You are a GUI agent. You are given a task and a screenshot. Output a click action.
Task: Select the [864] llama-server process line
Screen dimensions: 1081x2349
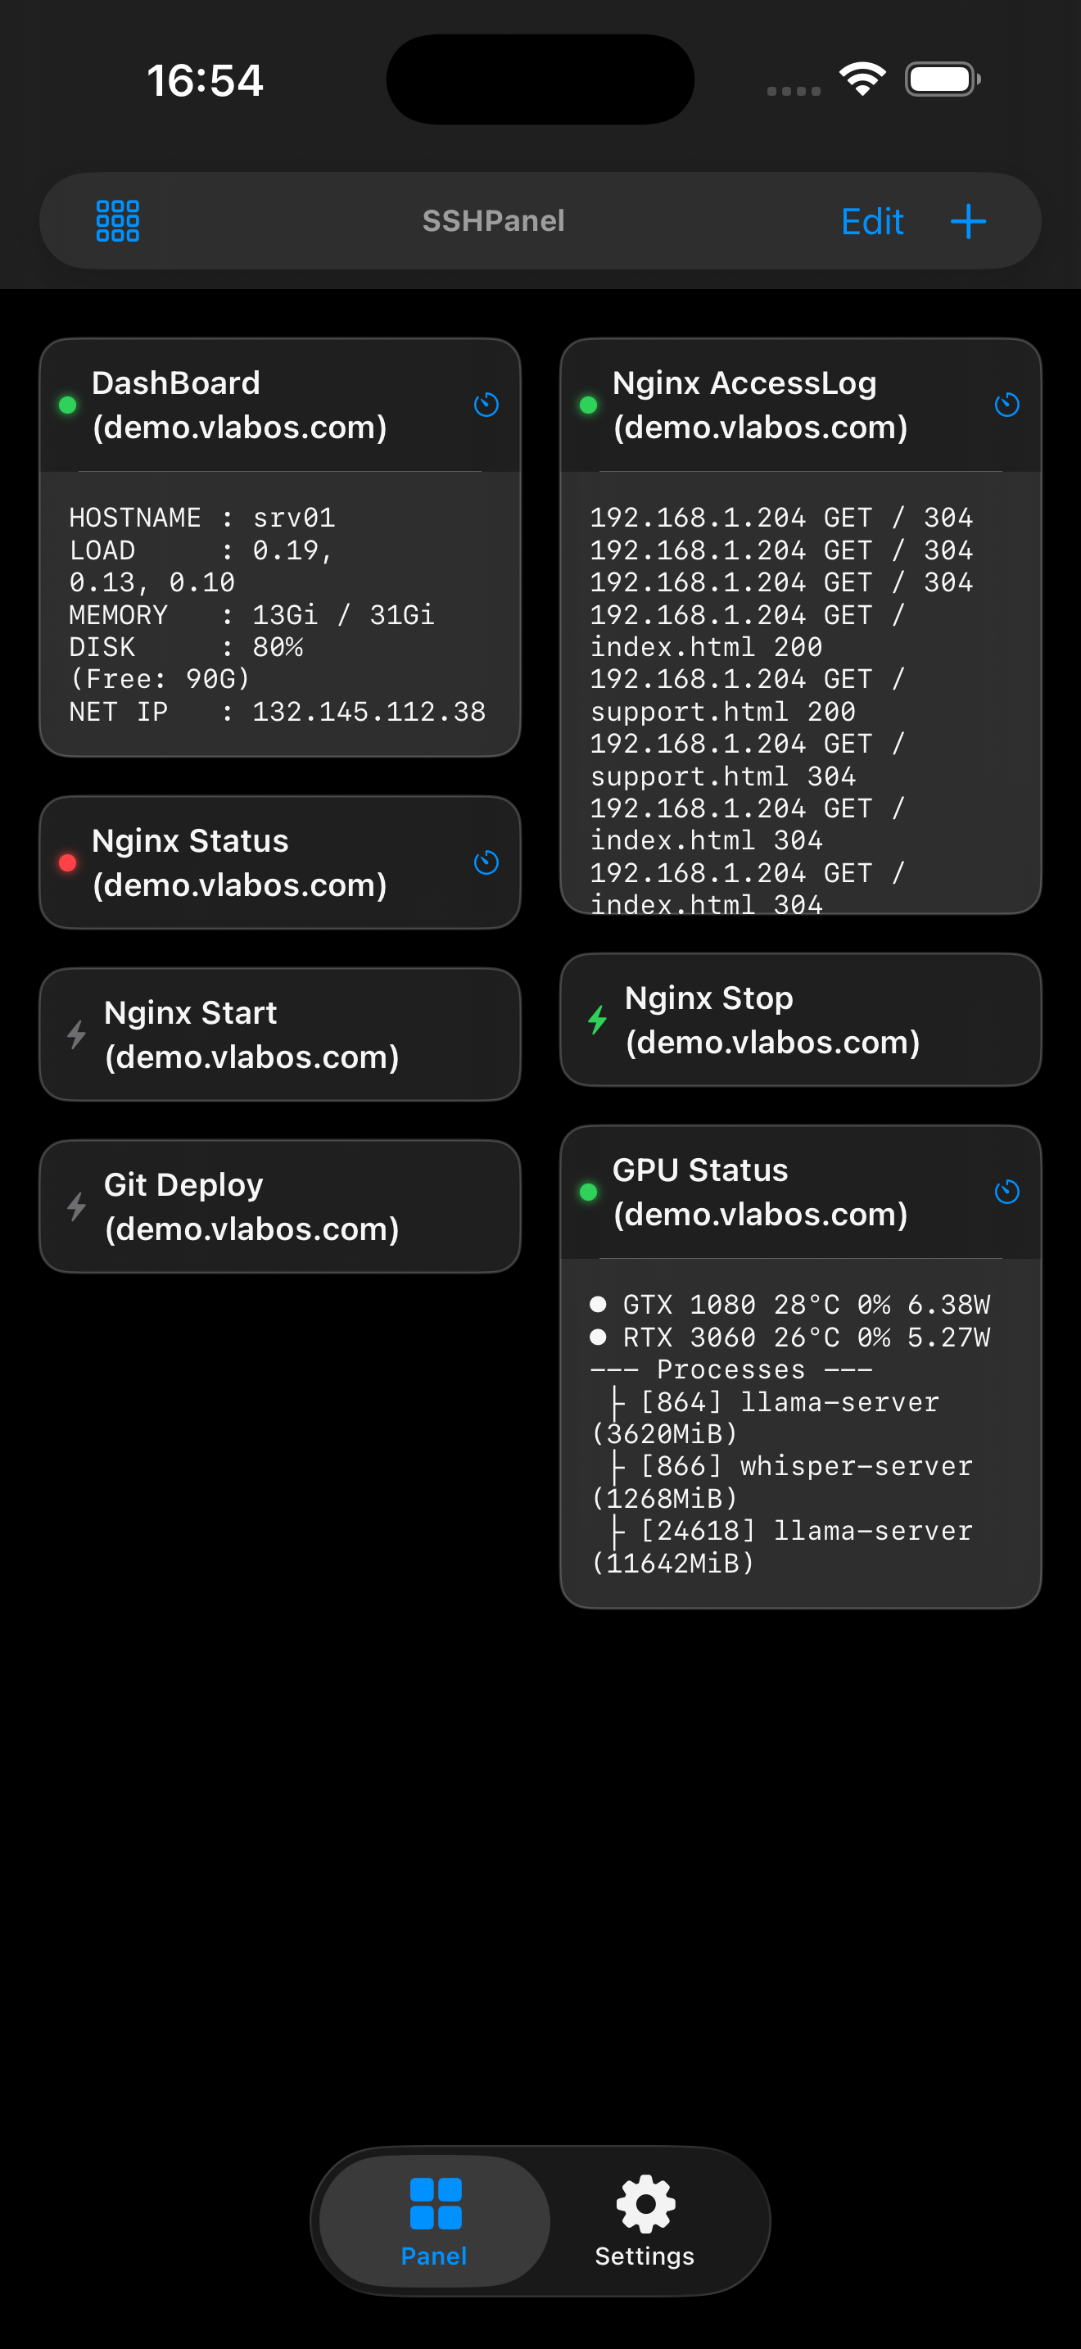(x=765, y=1418)
